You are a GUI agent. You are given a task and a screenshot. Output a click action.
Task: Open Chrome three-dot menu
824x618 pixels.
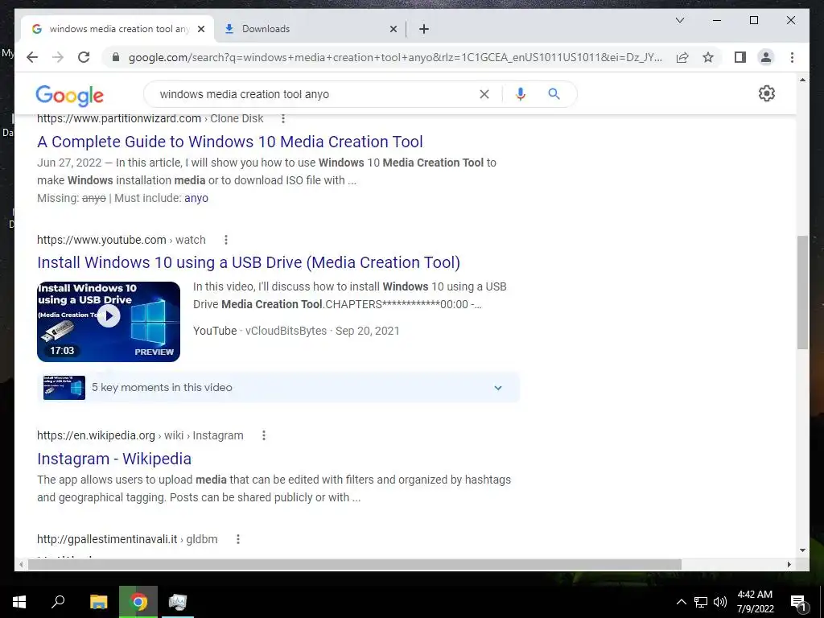(x=792, y=57)
